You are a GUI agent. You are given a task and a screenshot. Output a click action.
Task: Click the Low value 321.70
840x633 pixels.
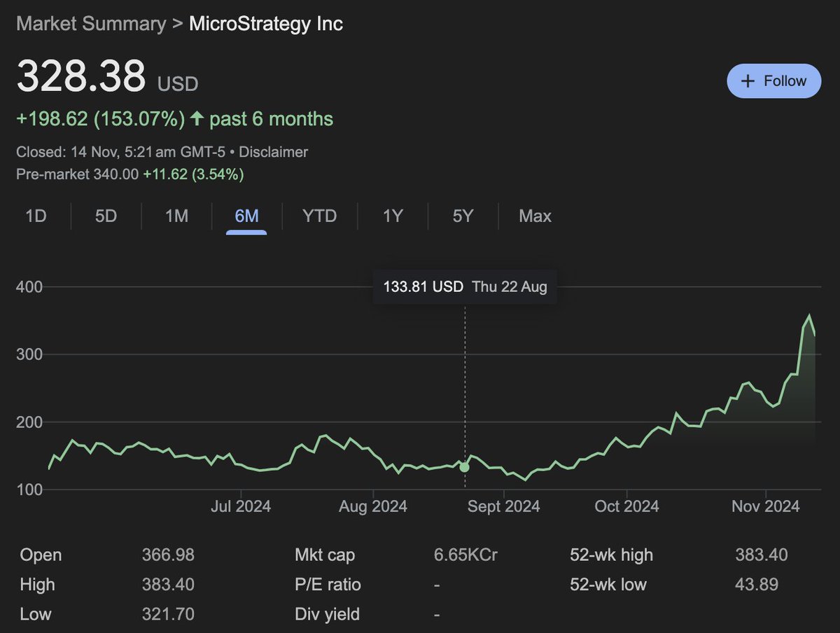pyautogui.click(x=168, y=615)
